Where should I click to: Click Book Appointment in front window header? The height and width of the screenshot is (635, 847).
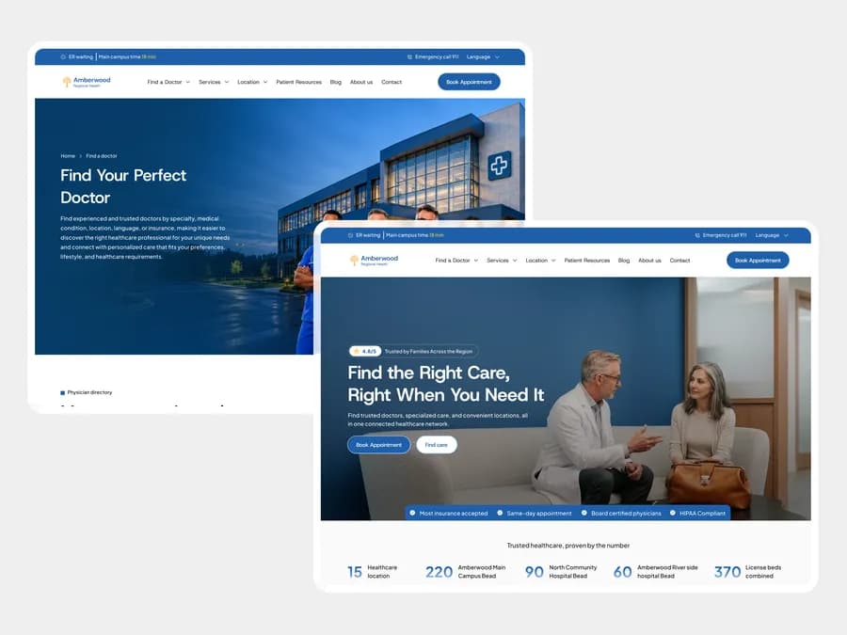(758, 261)
